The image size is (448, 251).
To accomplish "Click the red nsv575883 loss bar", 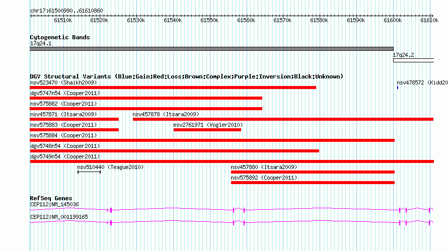I will tap(74, 130).
